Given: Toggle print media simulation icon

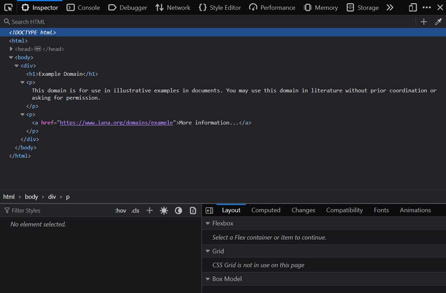Looking at the screenshot, I should (x=193, y=211).
